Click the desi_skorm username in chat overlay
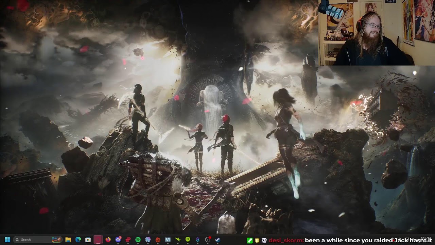 point(285,241)
